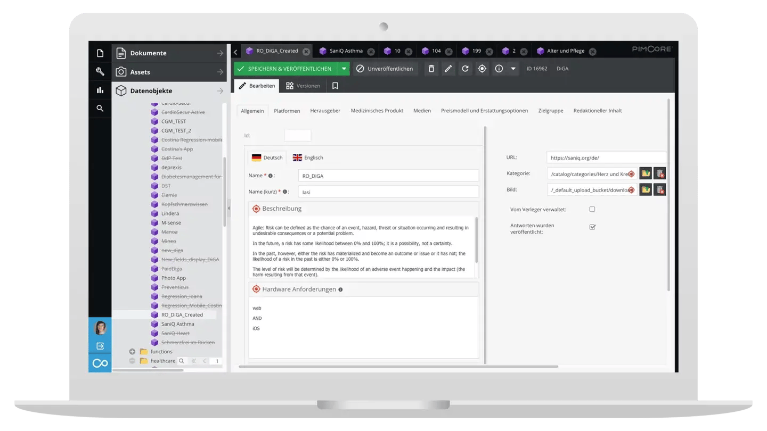Open the dropdown arrow on Speichern & Veröffentlichen

pos(344,68)
